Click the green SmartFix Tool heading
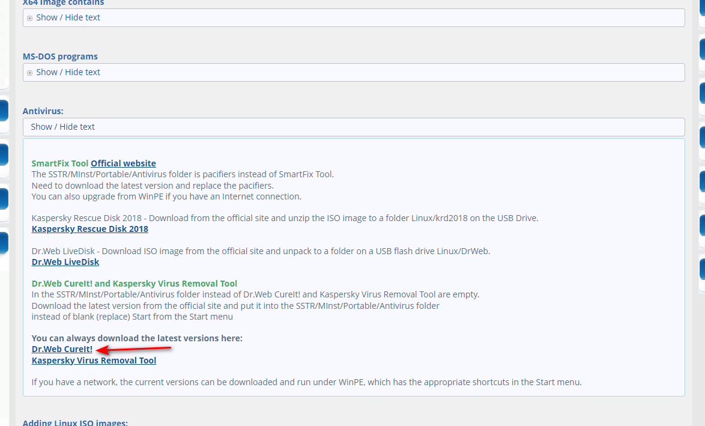 [x=60, y=163]
